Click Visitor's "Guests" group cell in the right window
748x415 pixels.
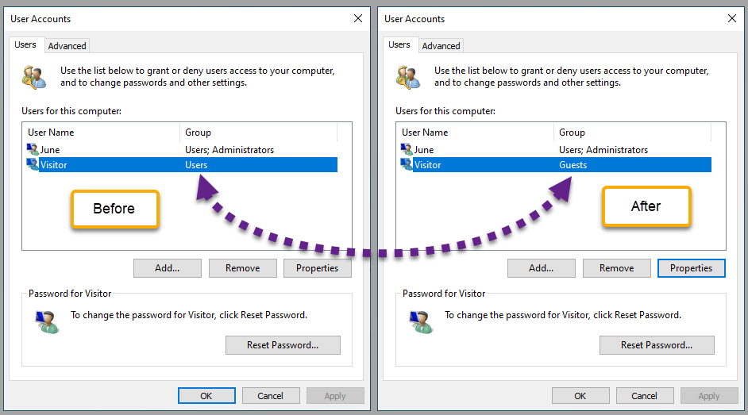pyautogui.click(x=573, y=165)
